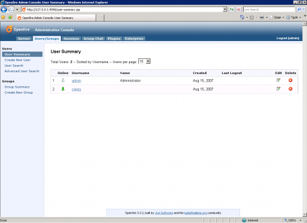Image resolution: width=307 pixels, height=223 pixels.
Task: Open the Group Chat tab
Action: point(93,39)
